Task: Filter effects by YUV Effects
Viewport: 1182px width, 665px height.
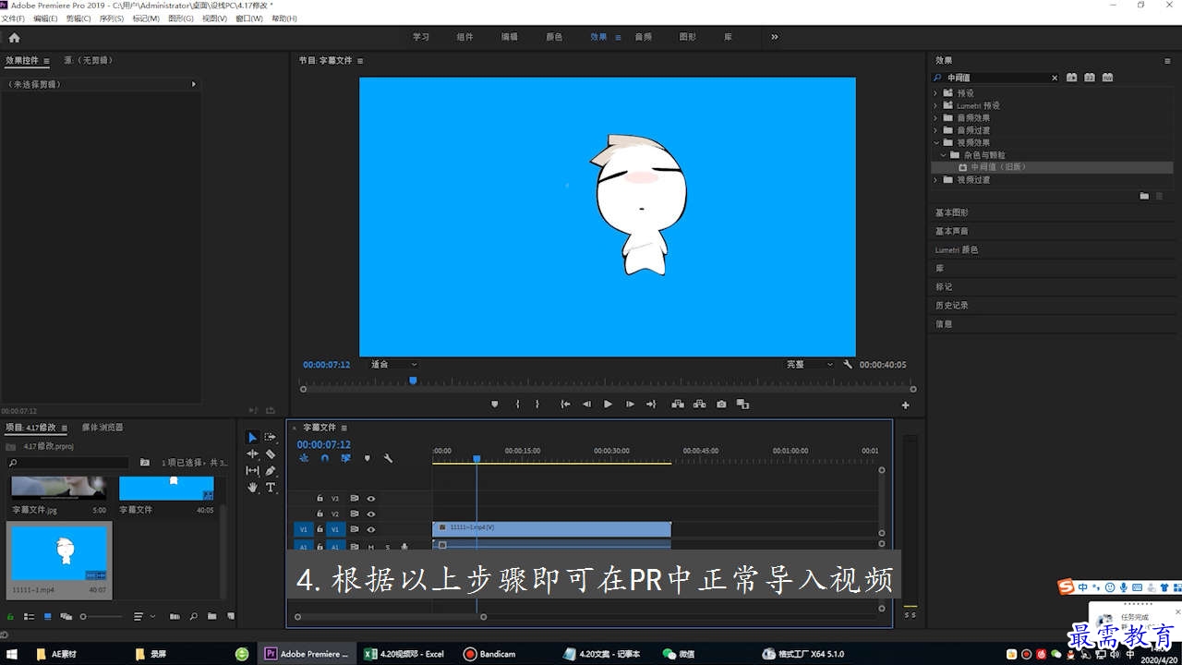Action: click(1107, 78)
